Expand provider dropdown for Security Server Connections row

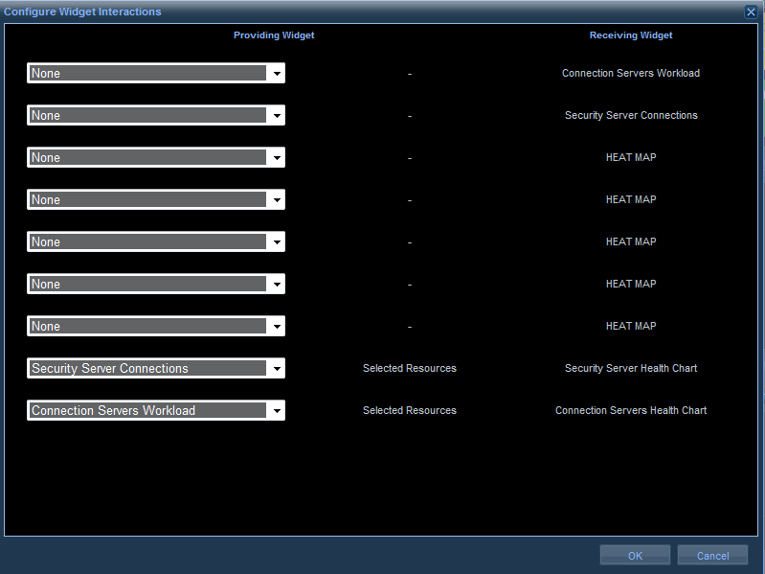point(276,116)
